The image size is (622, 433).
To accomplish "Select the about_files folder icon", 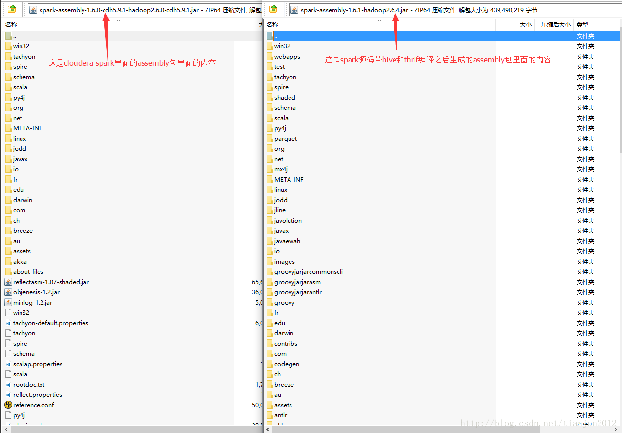I will coord(8,271).
